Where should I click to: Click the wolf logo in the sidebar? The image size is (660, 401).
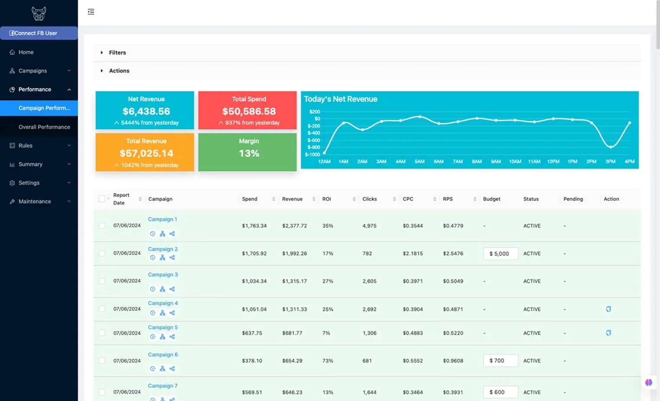[x=39, y=13]
